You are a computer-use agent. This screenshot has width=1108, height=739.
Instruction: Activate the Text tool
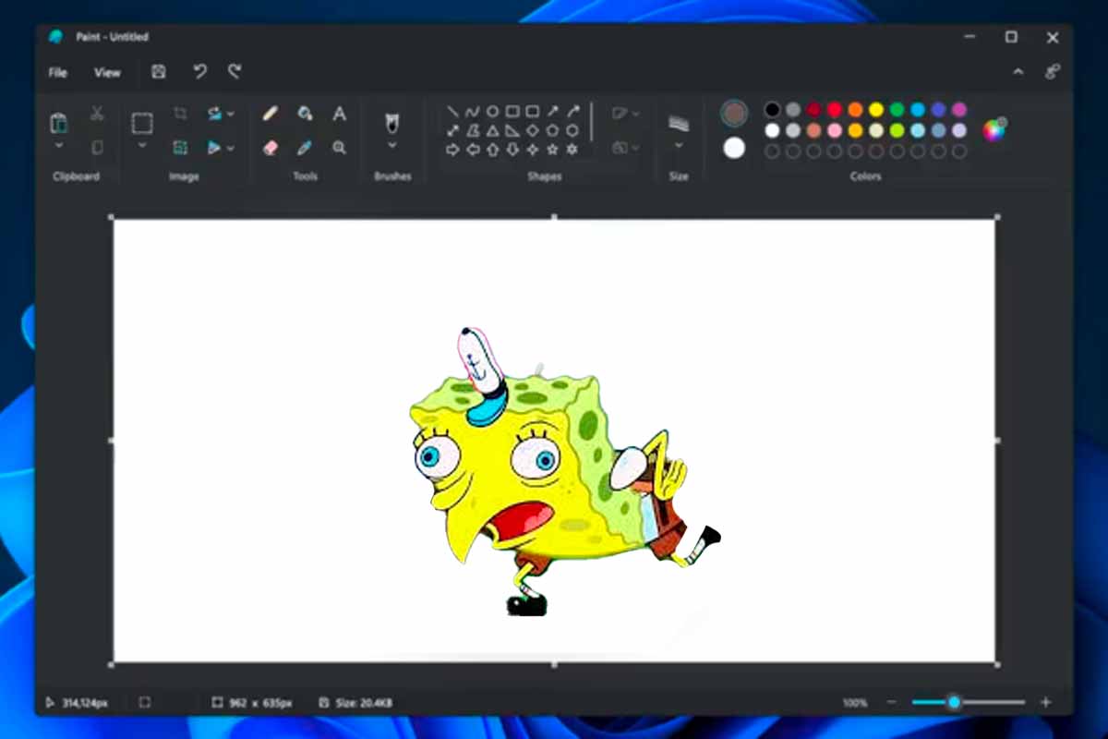click(x=339, y=113)
